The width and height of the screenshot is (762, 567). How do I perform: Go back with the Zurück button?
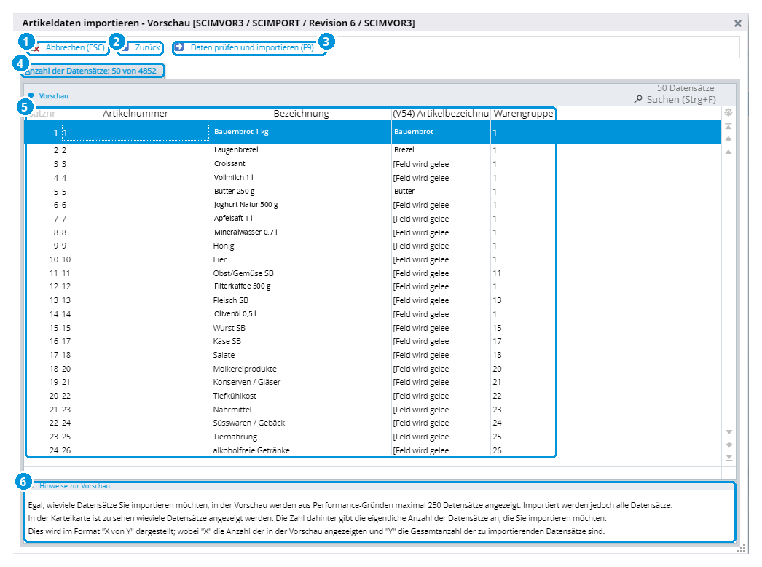point(141,47)
